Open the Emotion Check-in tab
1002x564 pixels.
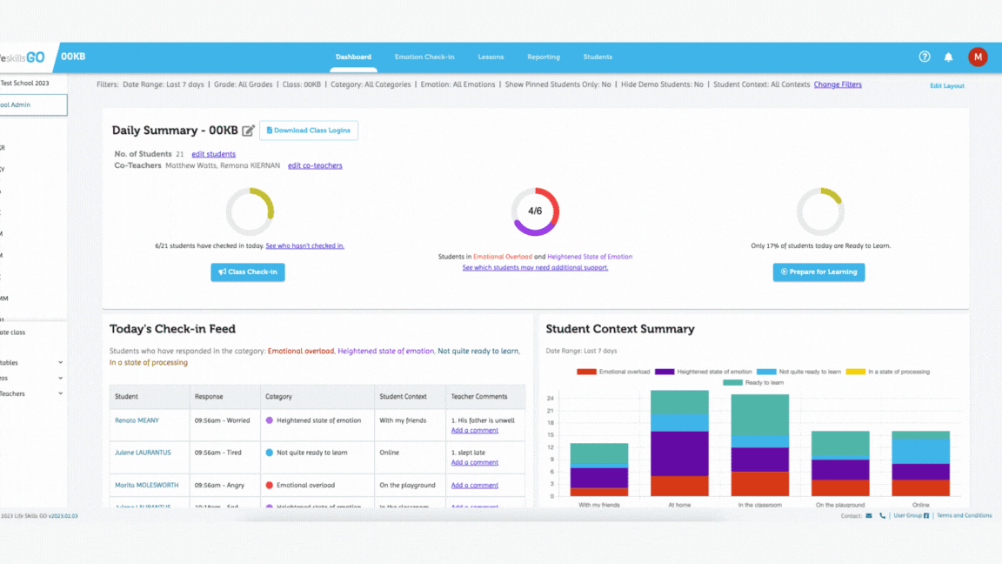424,57
